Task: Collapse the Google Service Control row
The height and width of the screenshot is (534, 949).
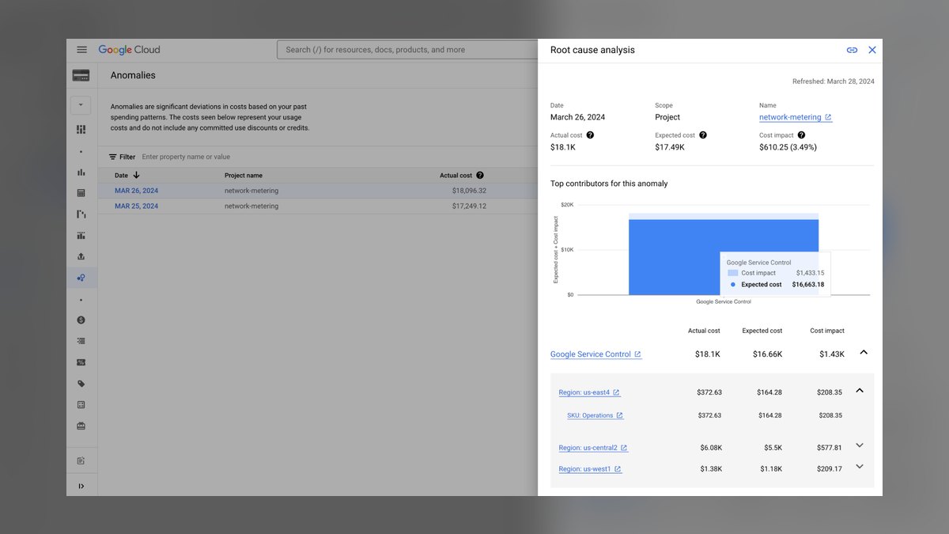Action: click(864, 352)
